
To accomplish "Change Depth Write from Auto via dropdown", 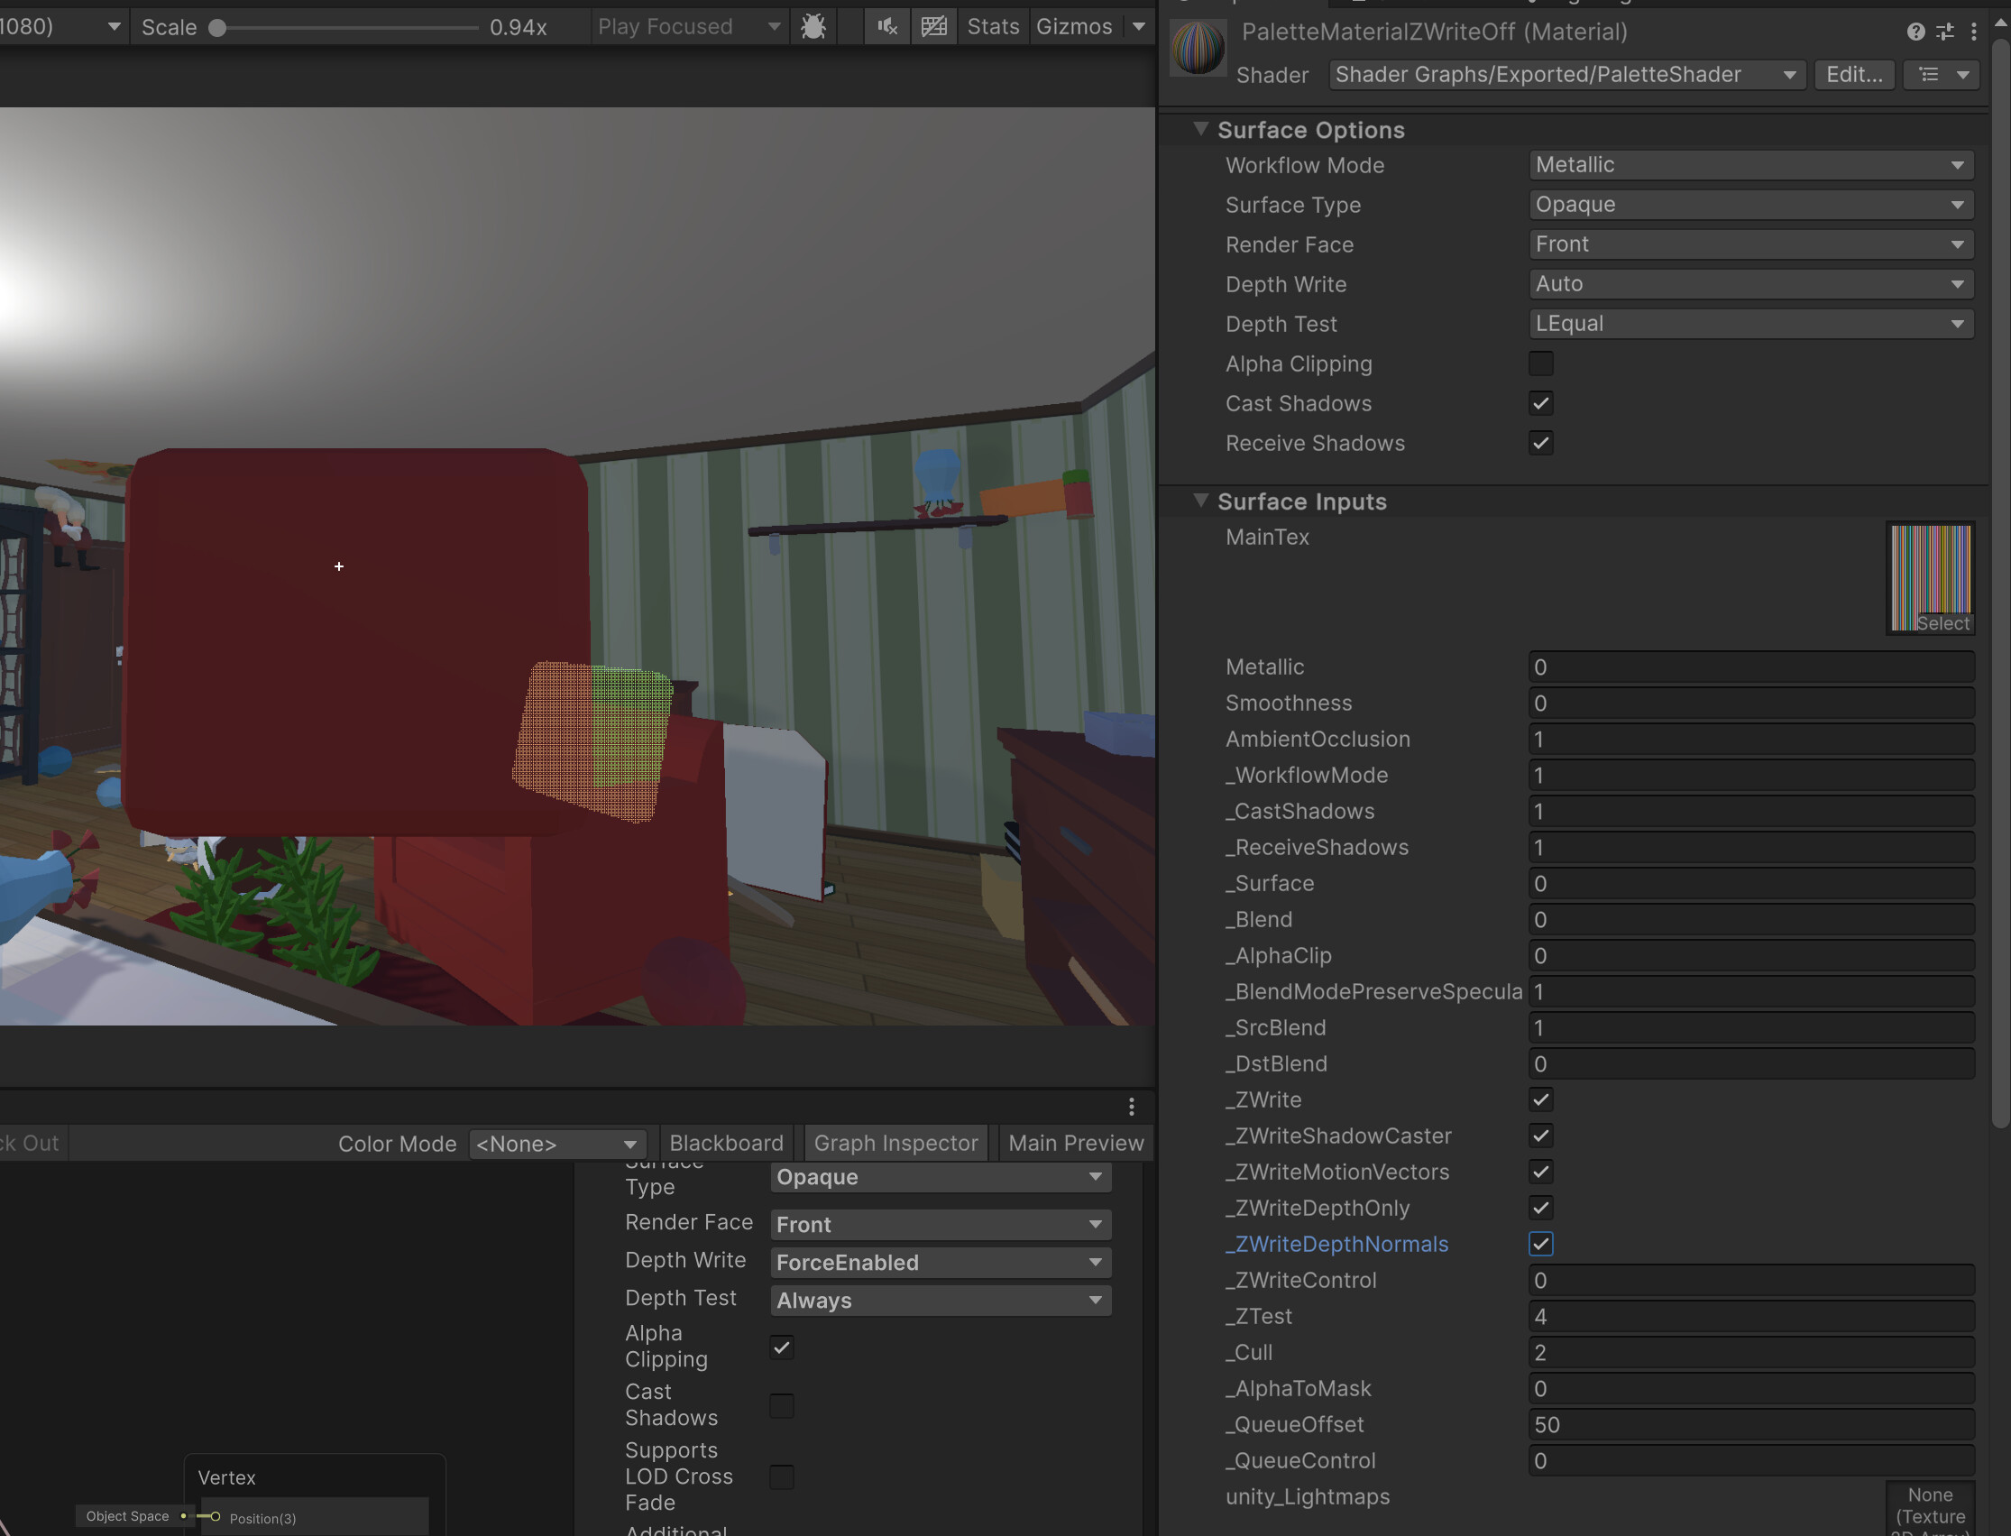I will point(1749,283).
